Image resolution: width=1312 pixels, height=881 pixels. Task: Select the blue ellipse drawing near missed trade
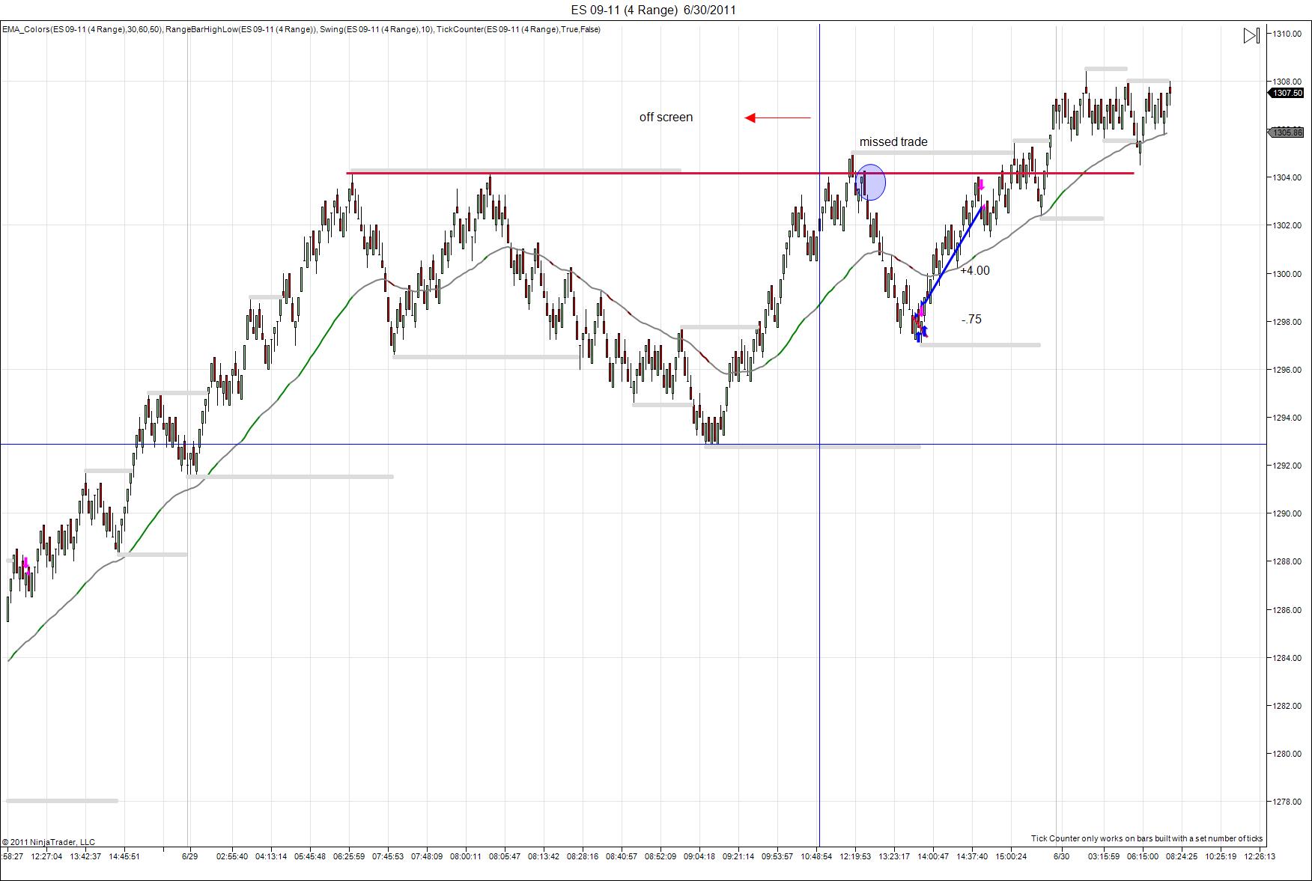870,182
